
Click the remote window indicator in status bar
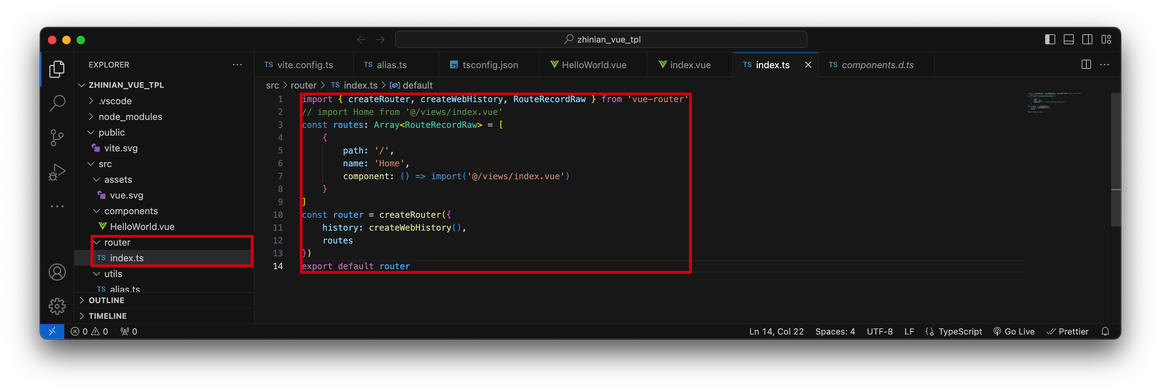pyautogui.click(x=52, y=331)
